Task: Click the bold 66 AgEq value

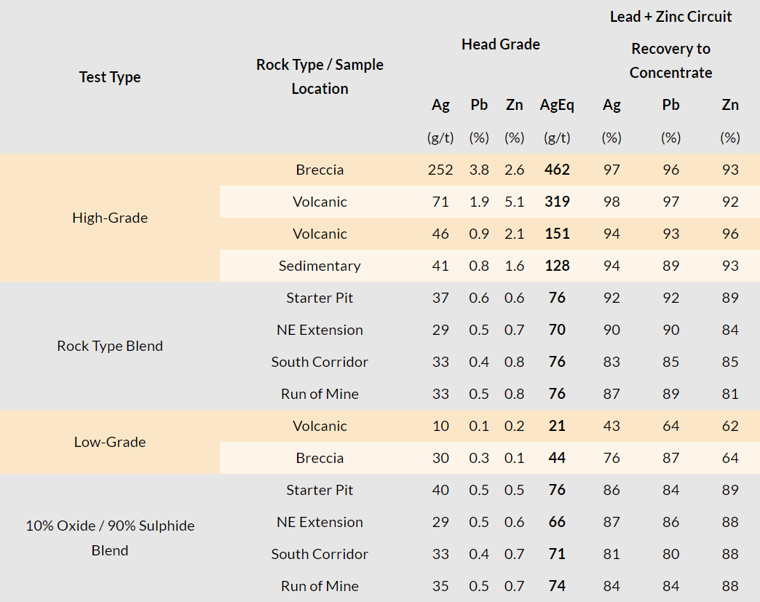Action: (x=557, y=522)
